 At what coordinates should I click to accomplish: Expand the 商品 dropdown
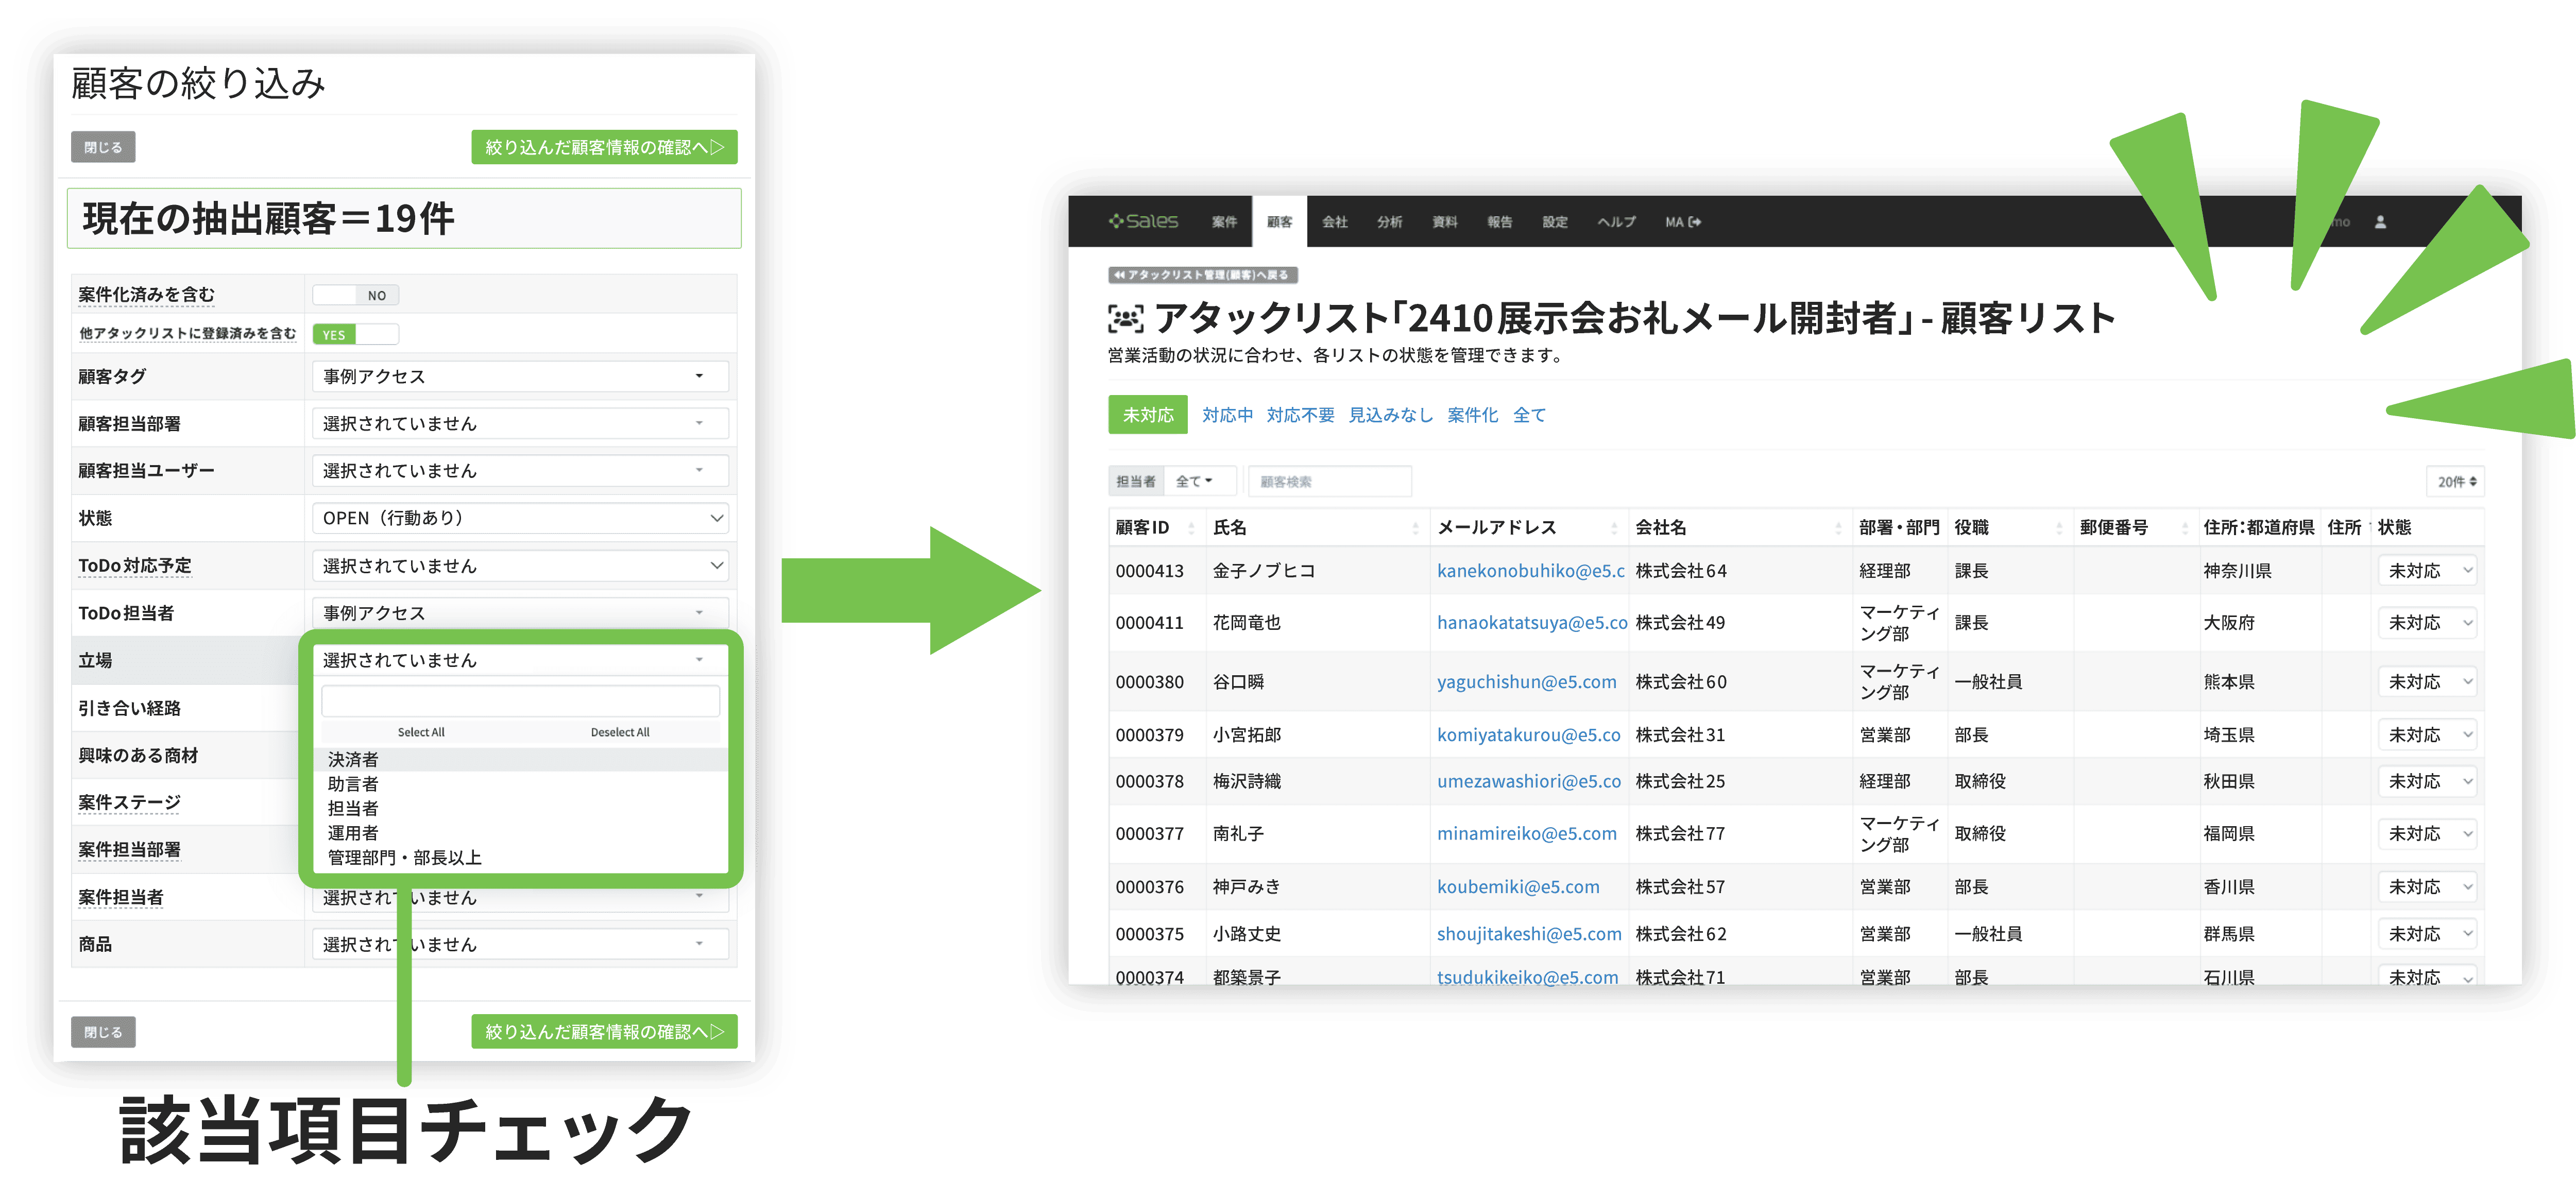click(x=519, y=944)
